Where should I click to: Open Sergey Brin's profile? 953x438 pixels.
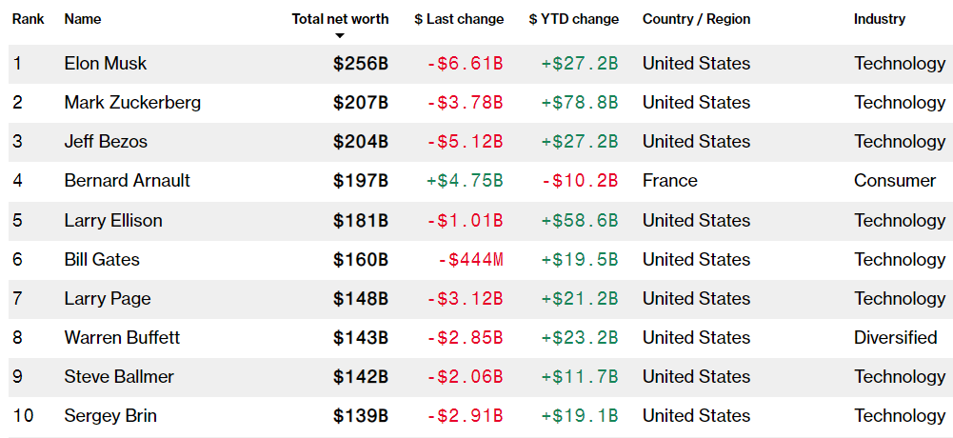[x=110, y=416]
